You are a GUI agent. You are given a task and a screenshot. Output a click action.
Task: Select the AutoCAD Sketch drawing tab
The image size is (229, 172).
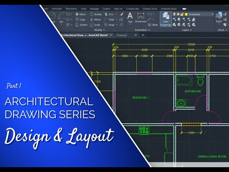[84, 35]
